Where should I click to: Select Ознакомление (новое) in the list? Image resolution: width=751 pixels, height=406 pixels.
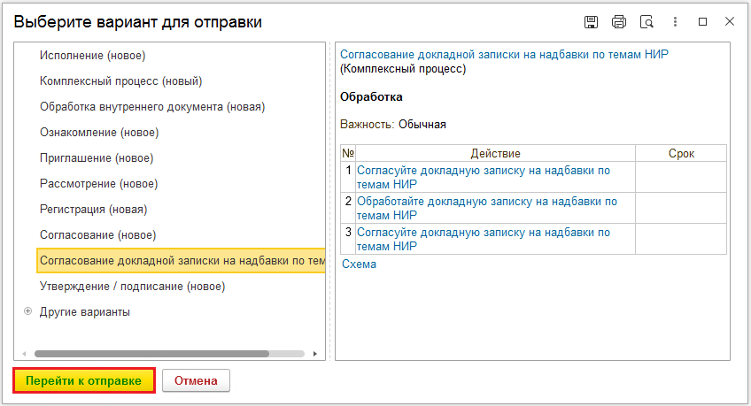coord(99,133)
